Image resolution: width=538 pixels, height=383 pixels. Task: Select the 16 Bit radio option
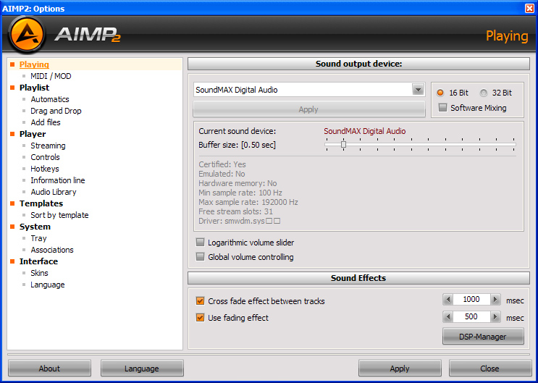pos(440,93)
